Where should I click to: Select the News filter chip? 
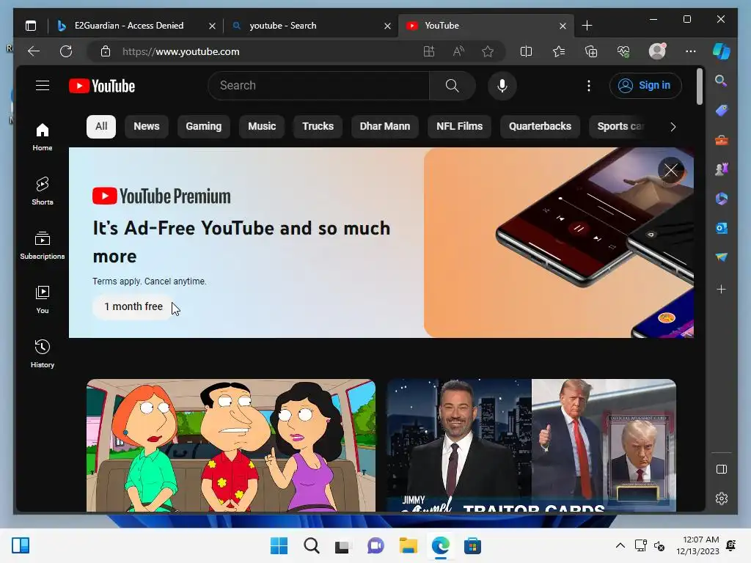click(x=147, y=126)
